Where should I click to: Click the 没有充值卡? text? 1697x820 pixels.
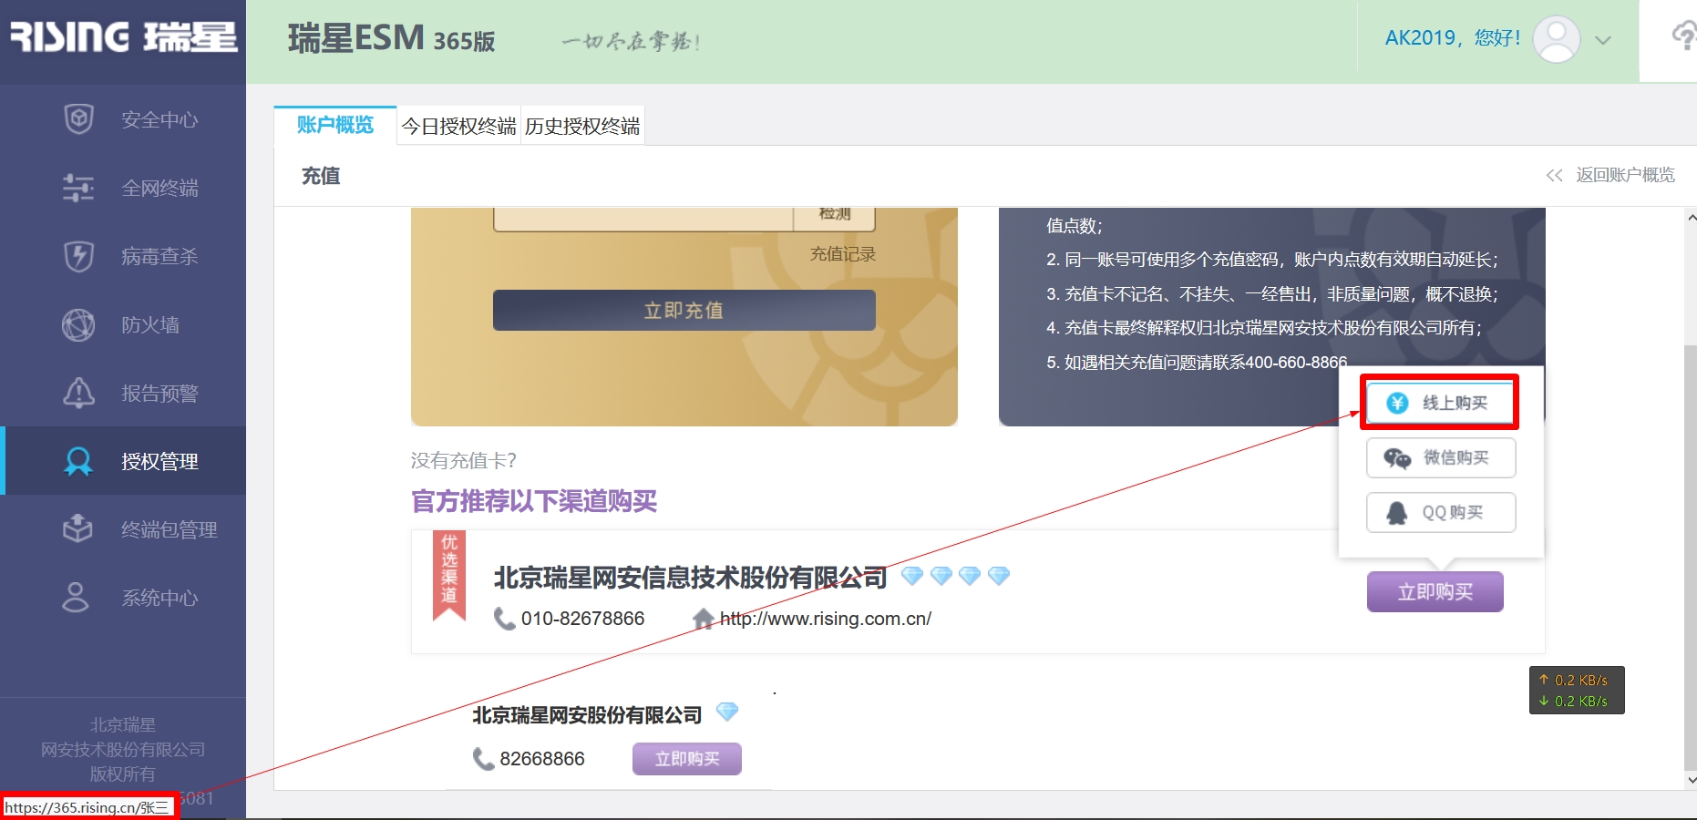[x=464, y=461]
